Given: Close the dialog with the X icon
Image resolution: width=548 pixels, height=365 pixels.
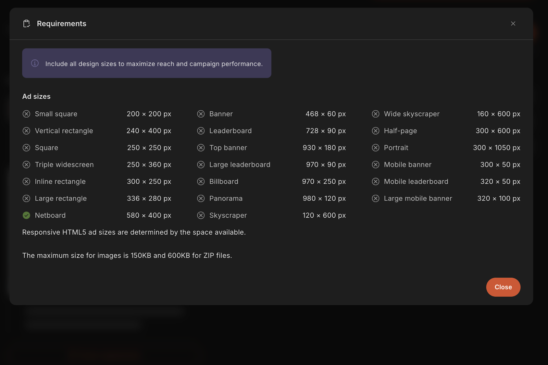Looking at the screenshot, I should point(513,24).
